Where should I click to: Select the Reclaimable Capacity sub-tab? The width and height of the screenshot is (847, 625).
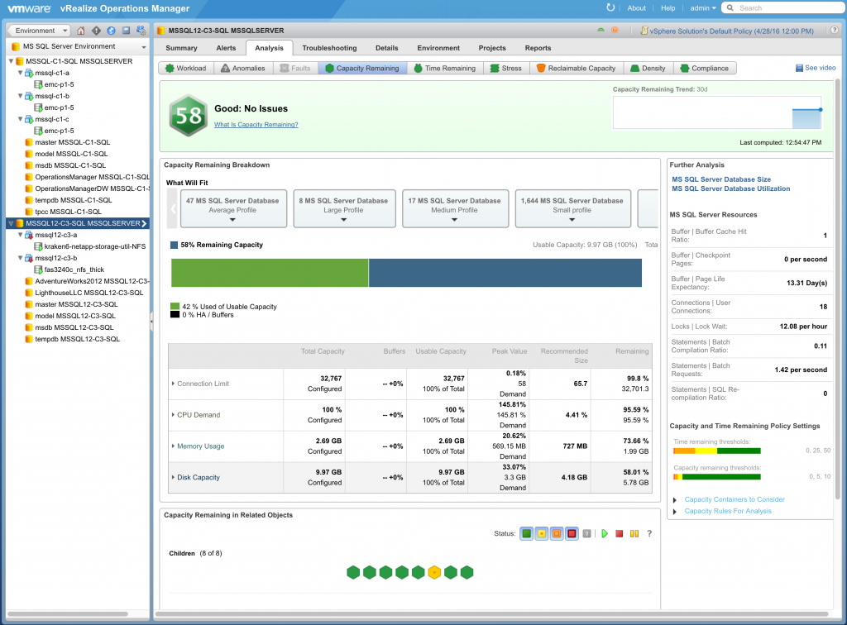(x=577, y=69)
